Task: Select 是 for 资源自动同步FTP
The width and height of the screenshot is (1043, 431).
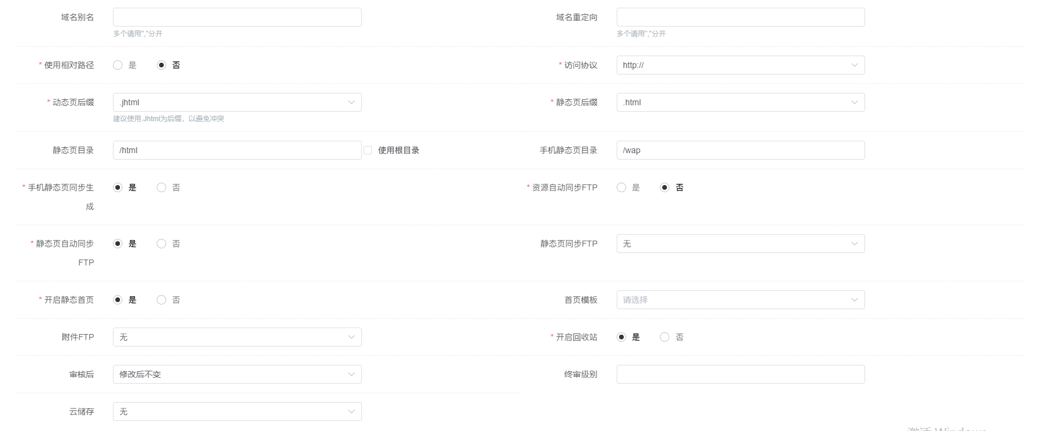Action: [x=621, y=187]
